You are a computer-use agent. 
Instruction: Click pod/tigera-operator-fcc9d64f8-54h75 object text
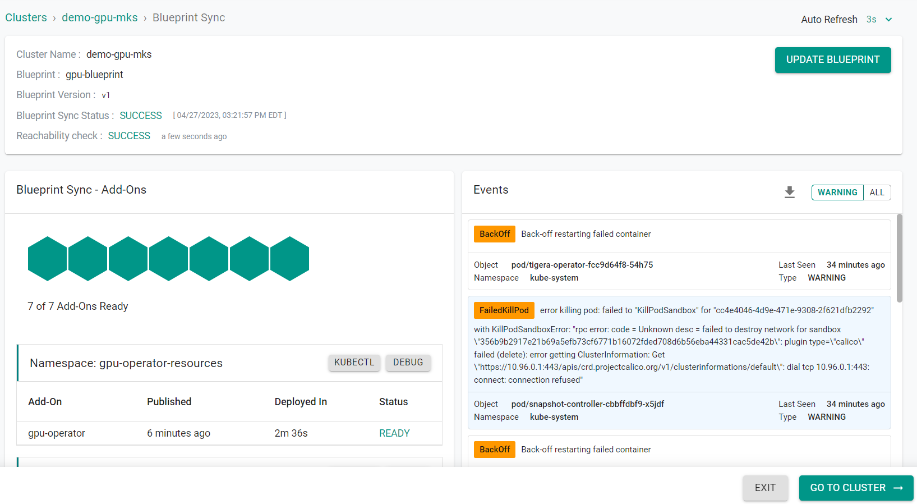pos(582,265)
